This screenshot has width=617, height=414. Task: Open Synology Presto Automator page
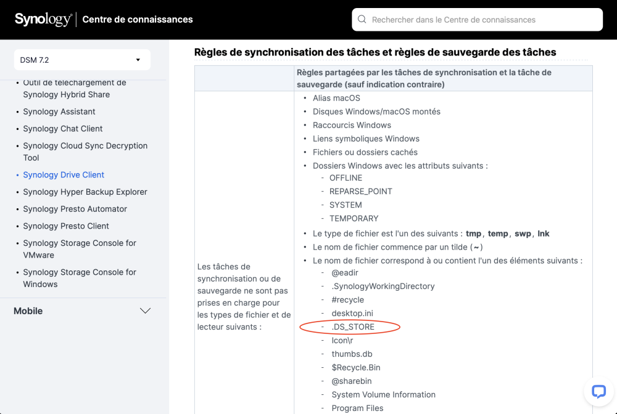click(75, 209)
